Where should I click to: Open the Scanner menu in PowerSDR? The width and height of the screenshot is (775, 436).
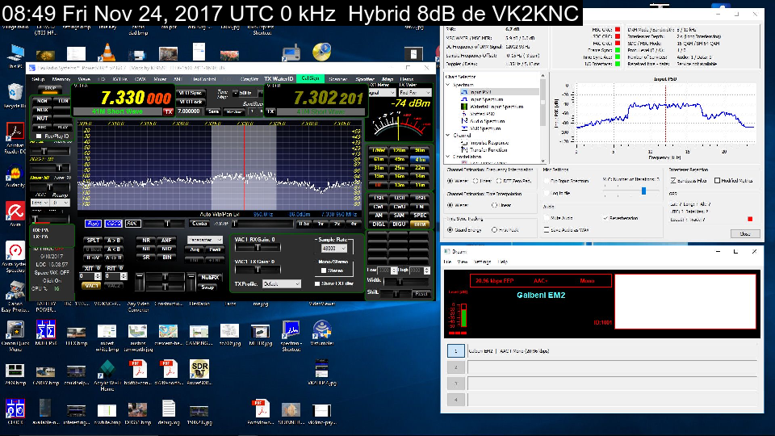pyautogui.click(x=338, y=79)
